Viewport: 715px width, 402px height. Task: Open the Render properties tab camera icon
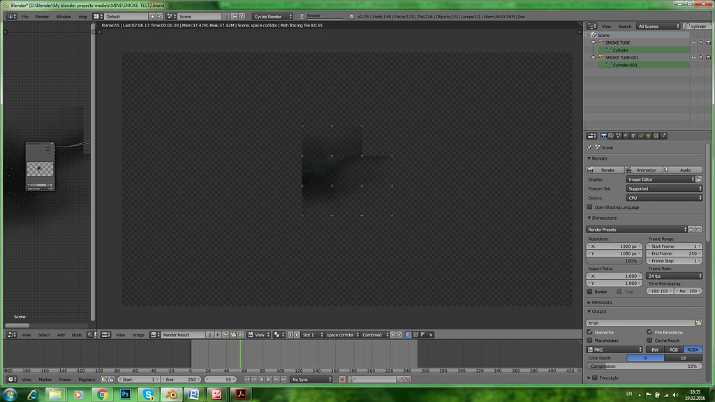[x=604, y=136]
